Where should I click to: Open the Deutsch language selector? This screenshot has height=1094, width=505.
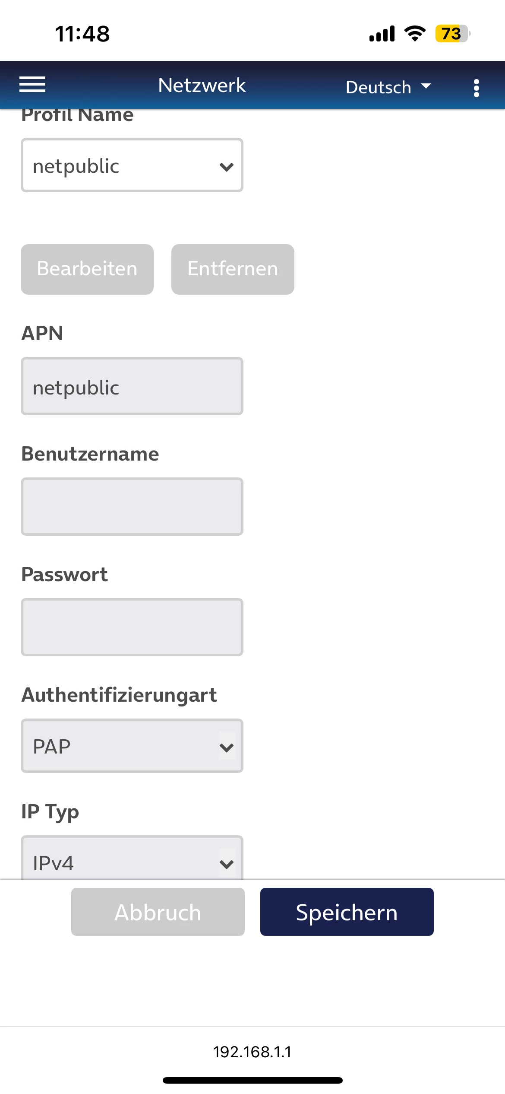(388, 87)
